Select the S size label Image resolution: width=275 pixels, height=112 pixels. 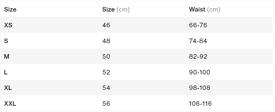tap(6, 41)
